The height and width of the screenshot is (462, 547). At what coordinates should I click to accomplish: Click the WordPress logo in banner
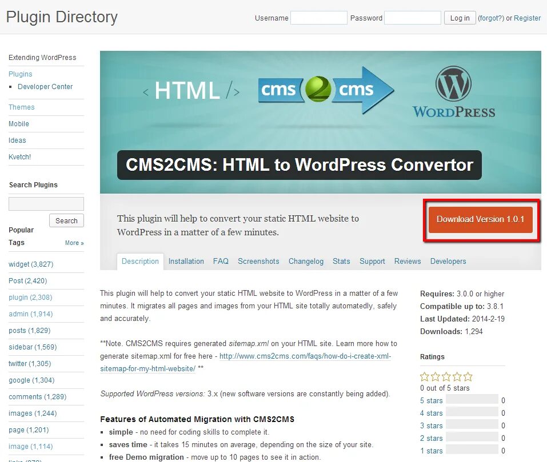coord(453,92)
